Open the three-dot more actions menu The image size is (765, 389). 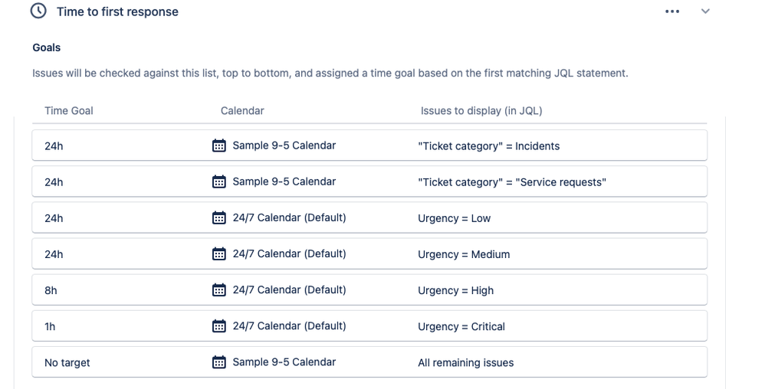(x=671, y=11)
